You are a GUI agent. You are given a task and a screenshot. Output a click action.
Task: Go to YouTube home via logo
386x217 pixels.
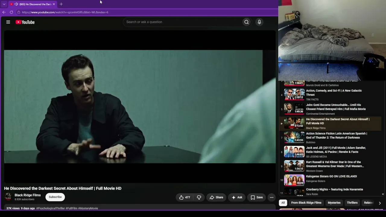[25, 22]
